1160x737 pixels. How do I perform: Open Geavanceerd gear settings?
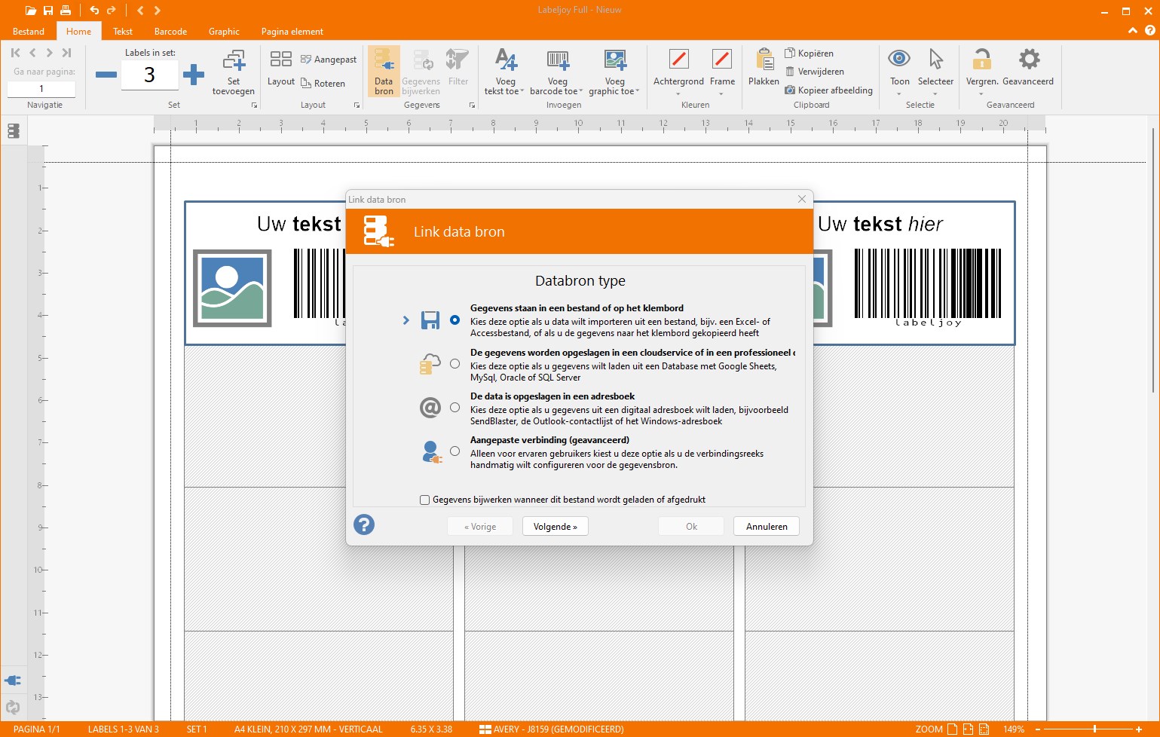pos(1028,67)
